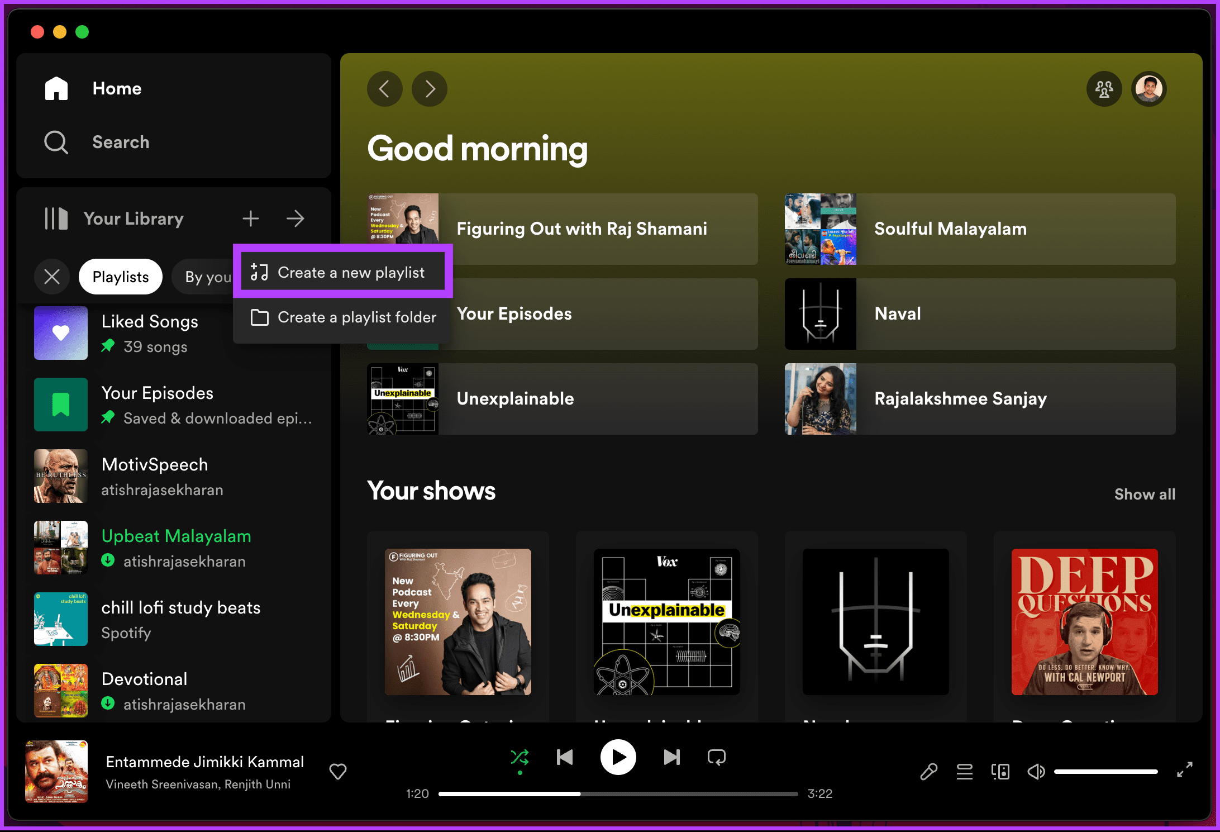1220x832 pixels.
Task: Open the Naval show card in Your shows
Action: click(x=876, y=626)
